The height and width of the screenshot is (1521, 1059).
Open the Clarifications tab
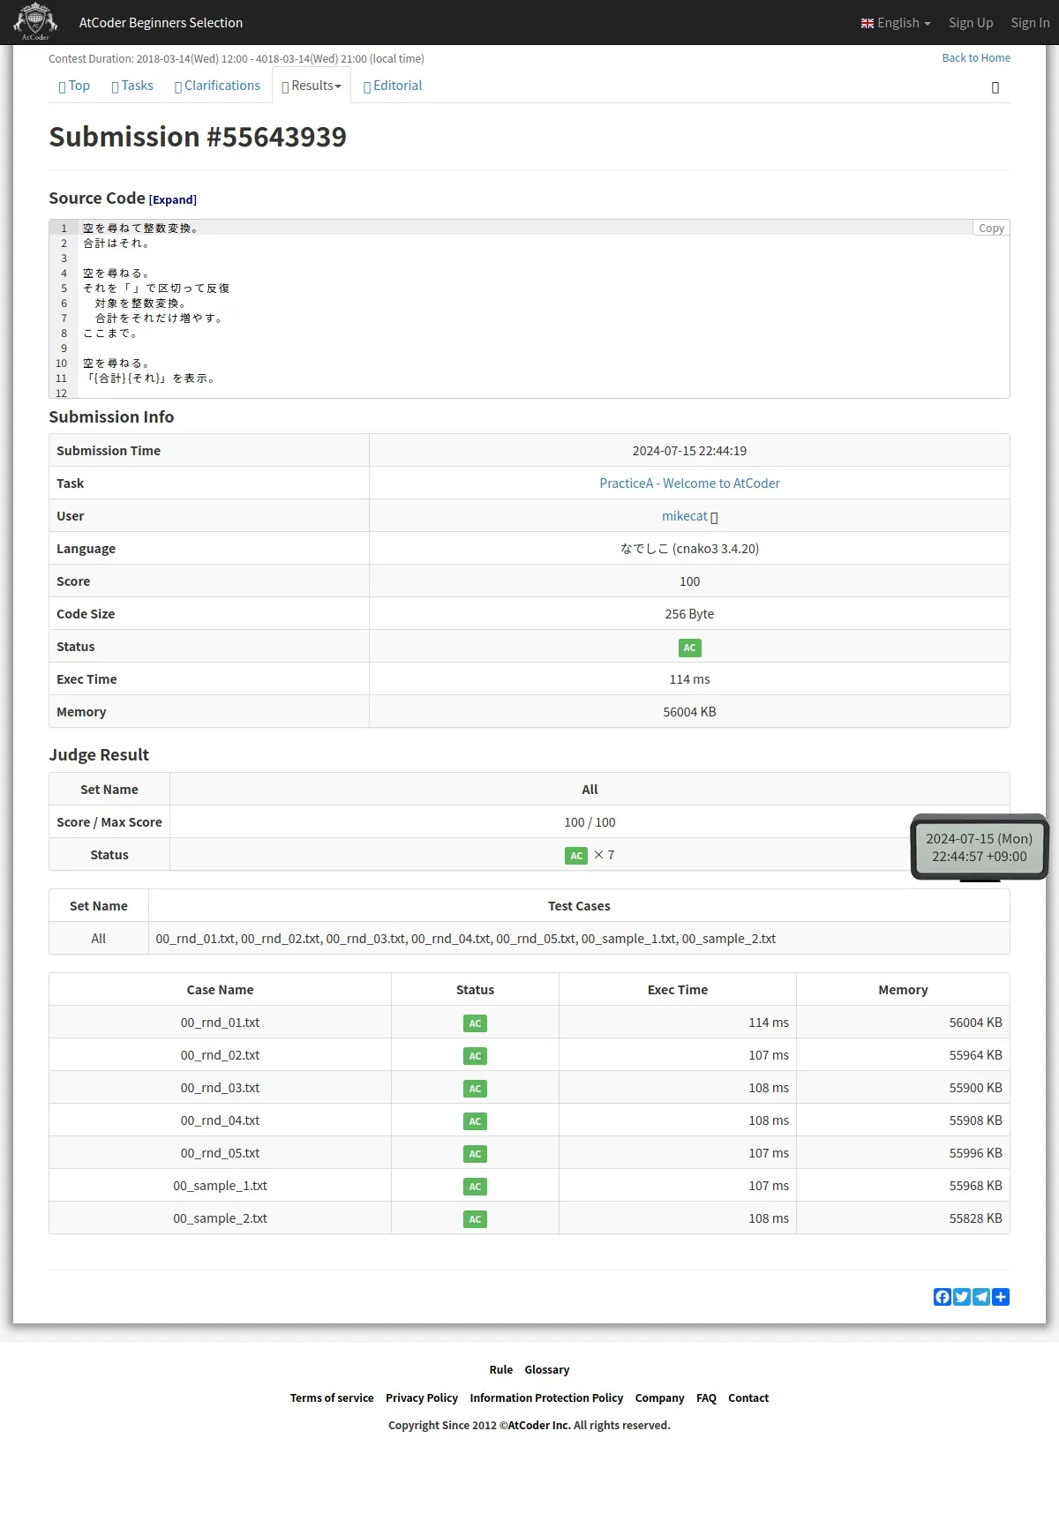point(217,86)
